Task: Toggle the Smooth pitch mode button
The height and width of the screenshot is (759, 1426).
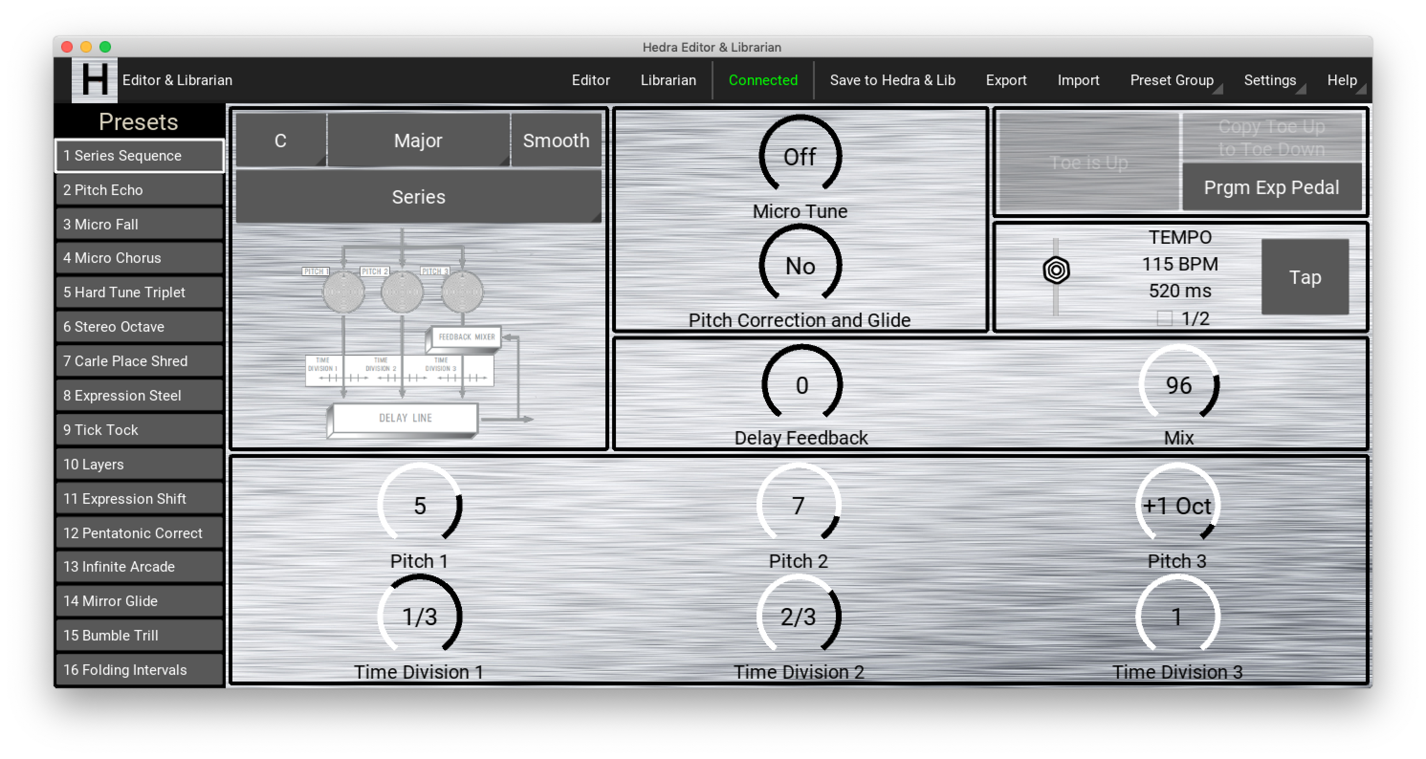Action: coord(556,141)
